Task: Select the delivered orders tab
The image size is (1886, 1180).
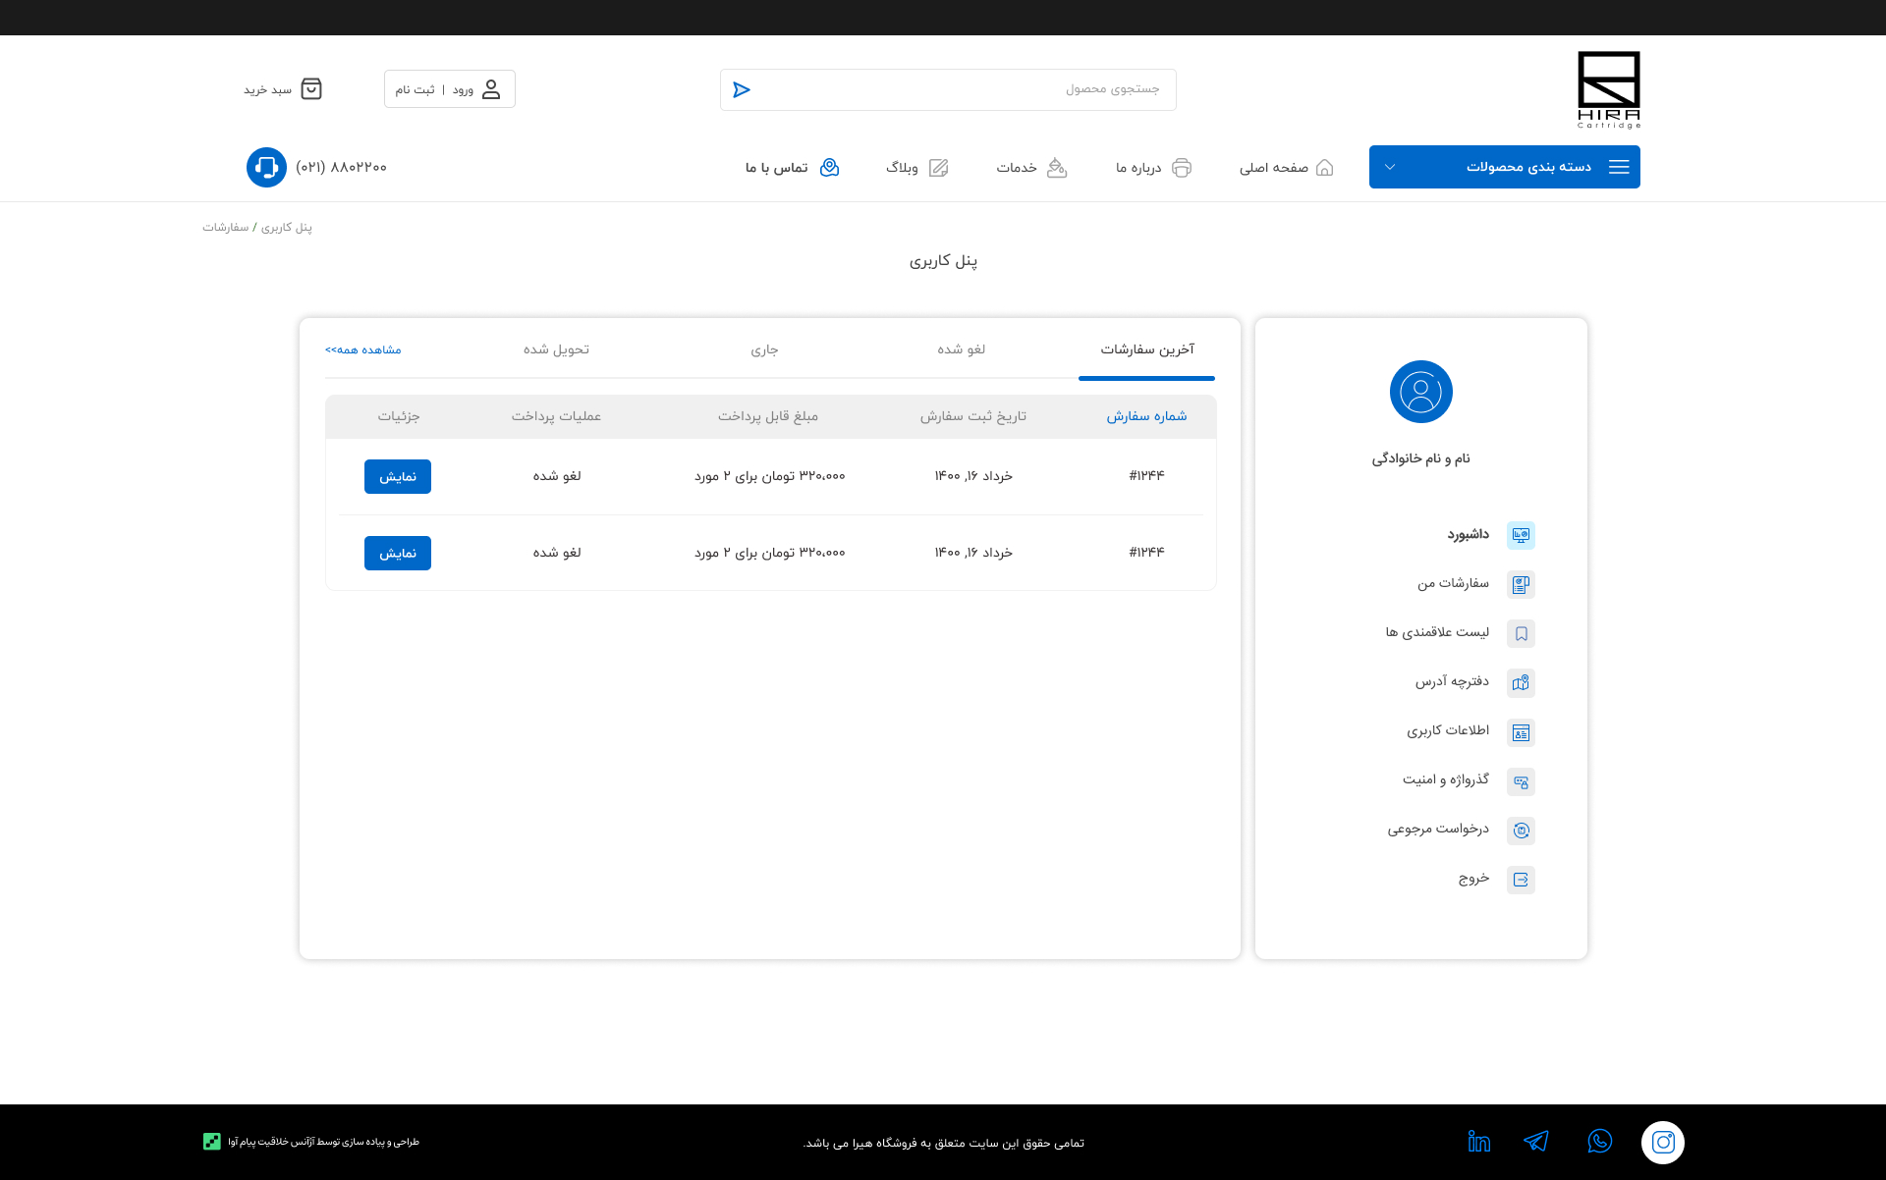Action: (x=556, y=349)
